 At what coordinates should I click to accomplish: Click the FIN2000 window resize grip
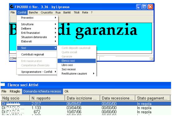152,59
